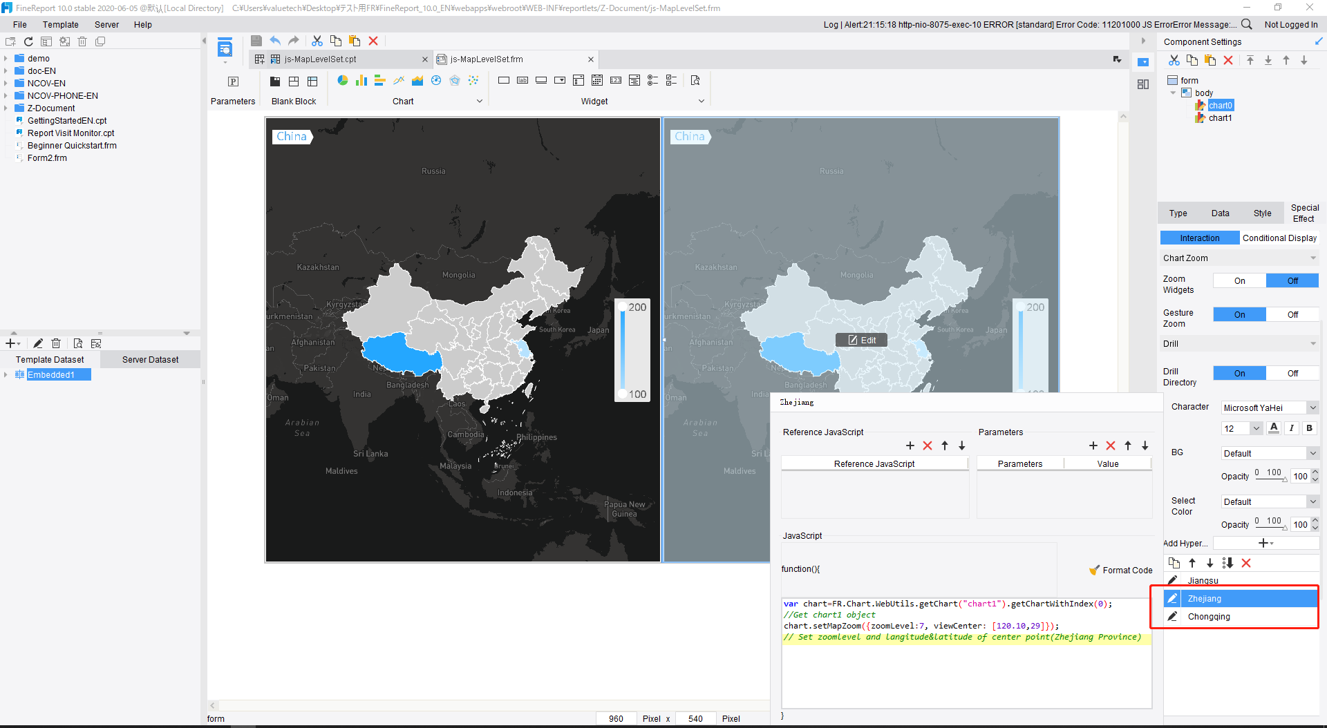Screen dimensions: 1327x728
Task: Click the Format Code button
Action: pos(1120,570)
